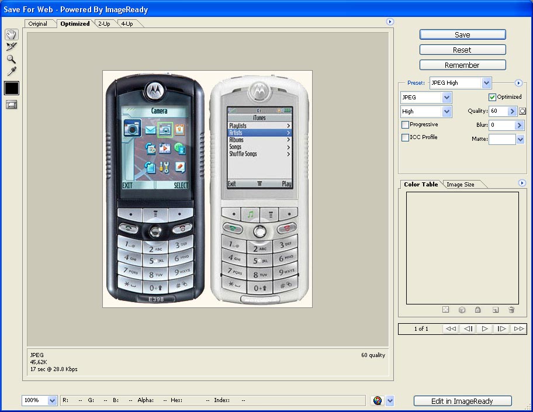Viewport: 533px width, 412px height.
Task: Go to the previous frame
Action: tap(468, 328)
